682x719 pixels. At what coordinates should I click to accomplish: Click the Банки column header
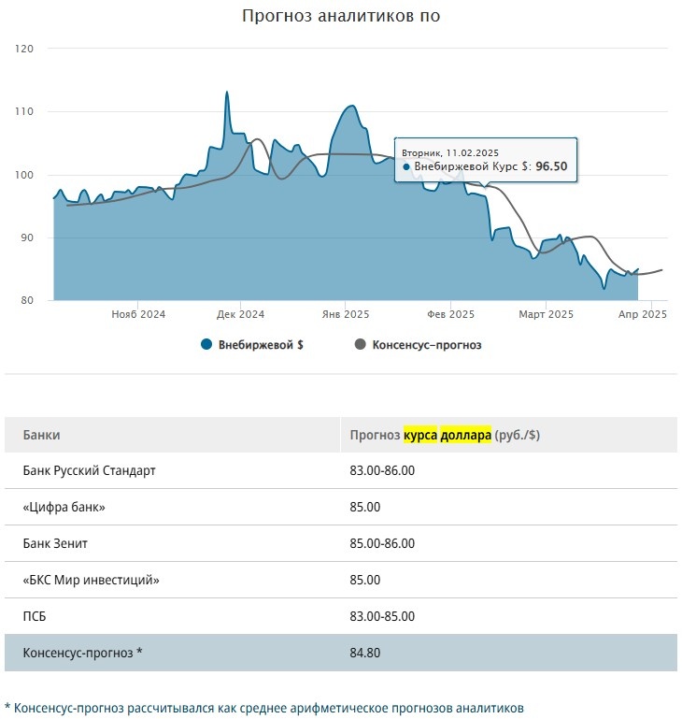(x=42, y=435)
